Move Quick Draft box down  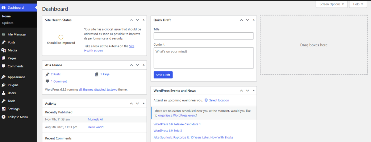coord(247,20)
